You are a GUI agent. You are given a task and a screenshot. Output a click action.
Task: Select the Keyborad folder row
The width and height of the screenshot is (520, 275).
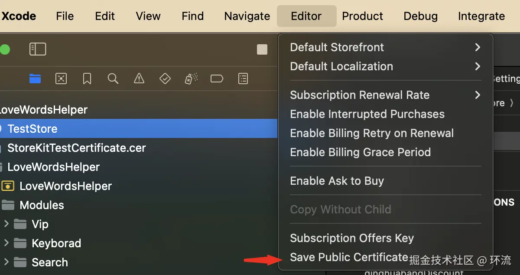pyautogui.click(x=139, y=243)
